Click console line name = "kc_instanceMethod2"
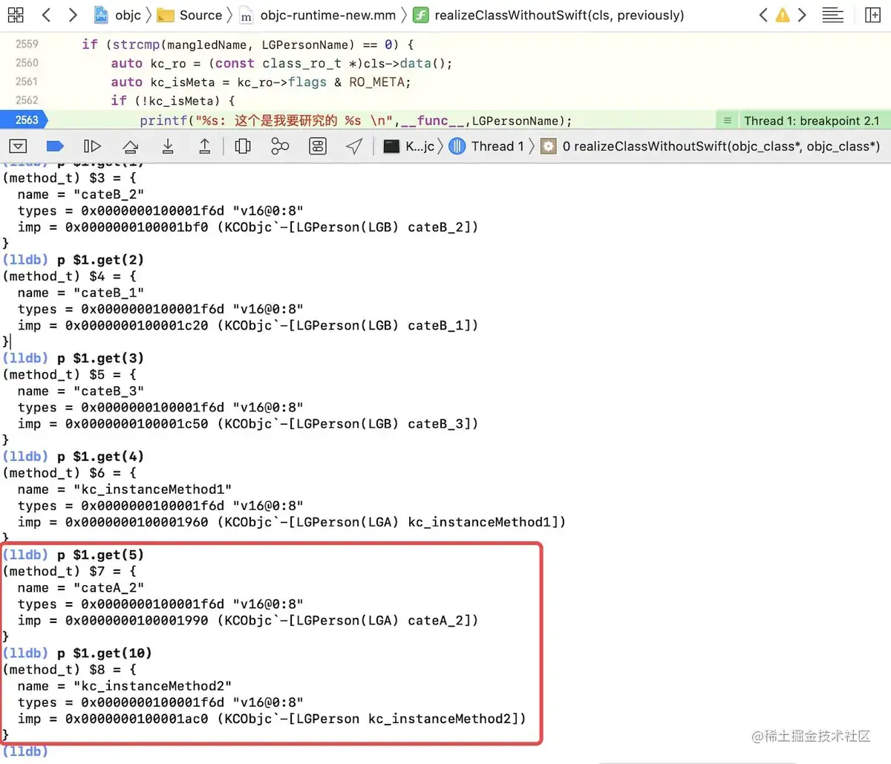Screen dimensions: 891x764 [x=125, y=686]
